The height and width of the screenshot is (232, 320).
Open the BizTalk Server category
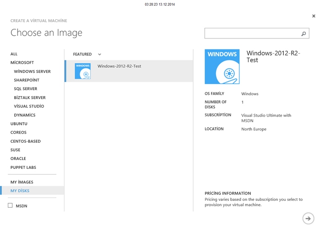point(30,97)
